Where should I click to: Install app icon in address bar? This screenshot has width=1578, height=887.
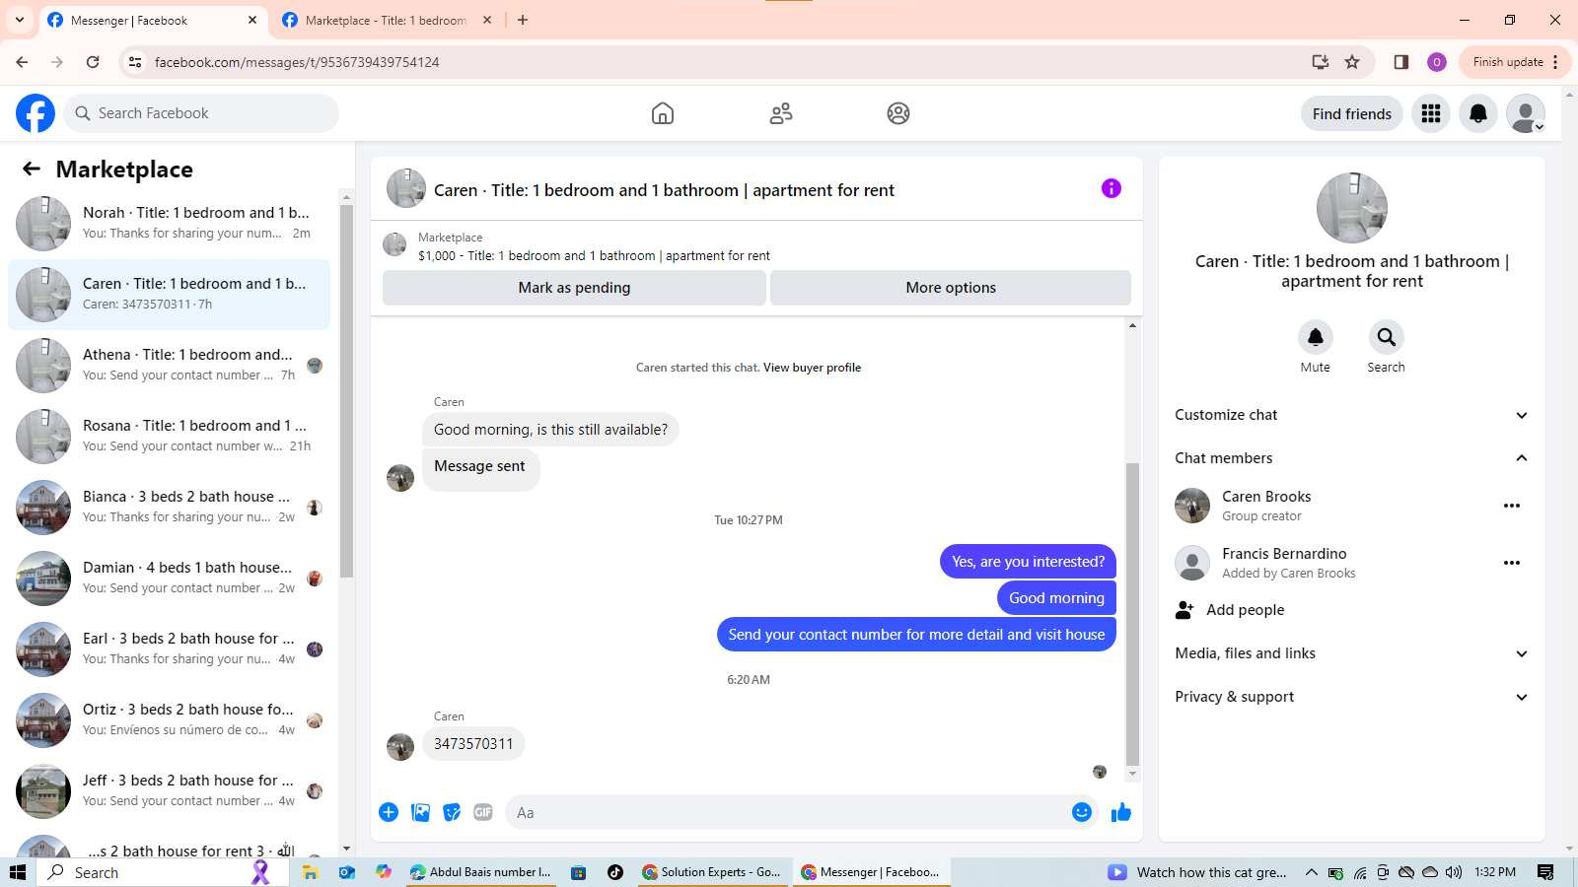1320,62
